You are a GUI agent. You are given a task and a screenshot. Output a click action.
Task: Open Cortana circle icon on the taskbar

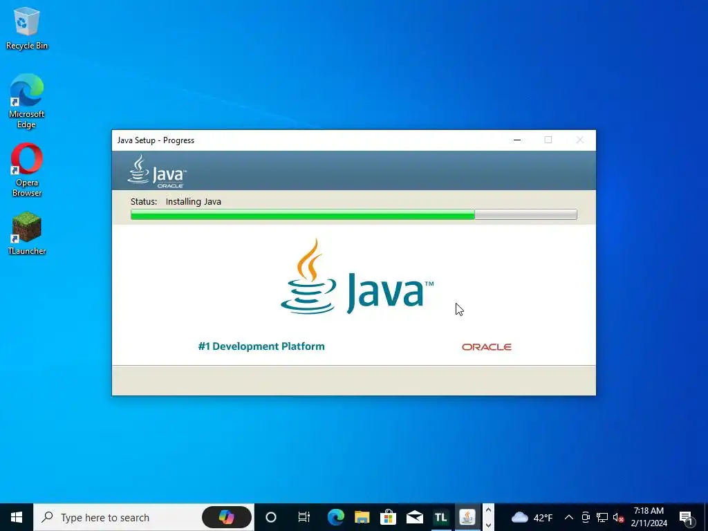[271, 517]
